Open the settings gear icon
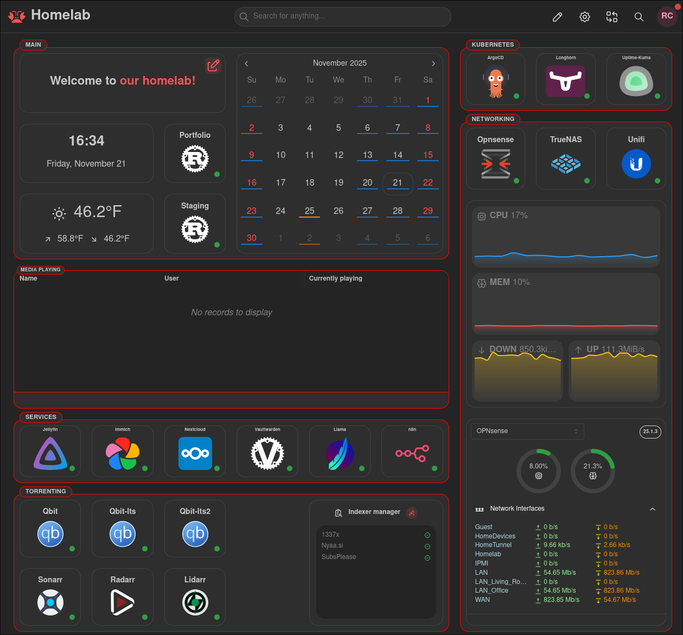 click(x=584, y=17)
